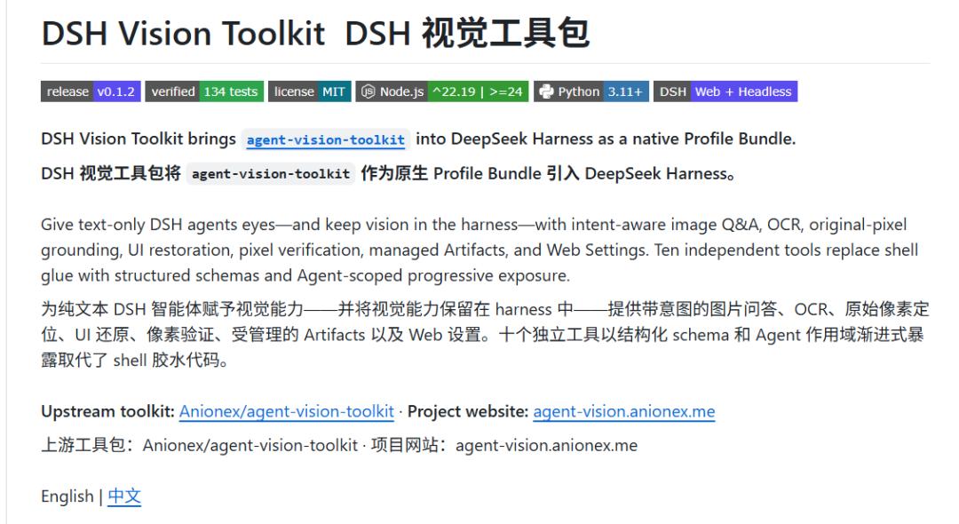
Task: Click the DSH Web + Headless badge
Action: pos(725,91)
